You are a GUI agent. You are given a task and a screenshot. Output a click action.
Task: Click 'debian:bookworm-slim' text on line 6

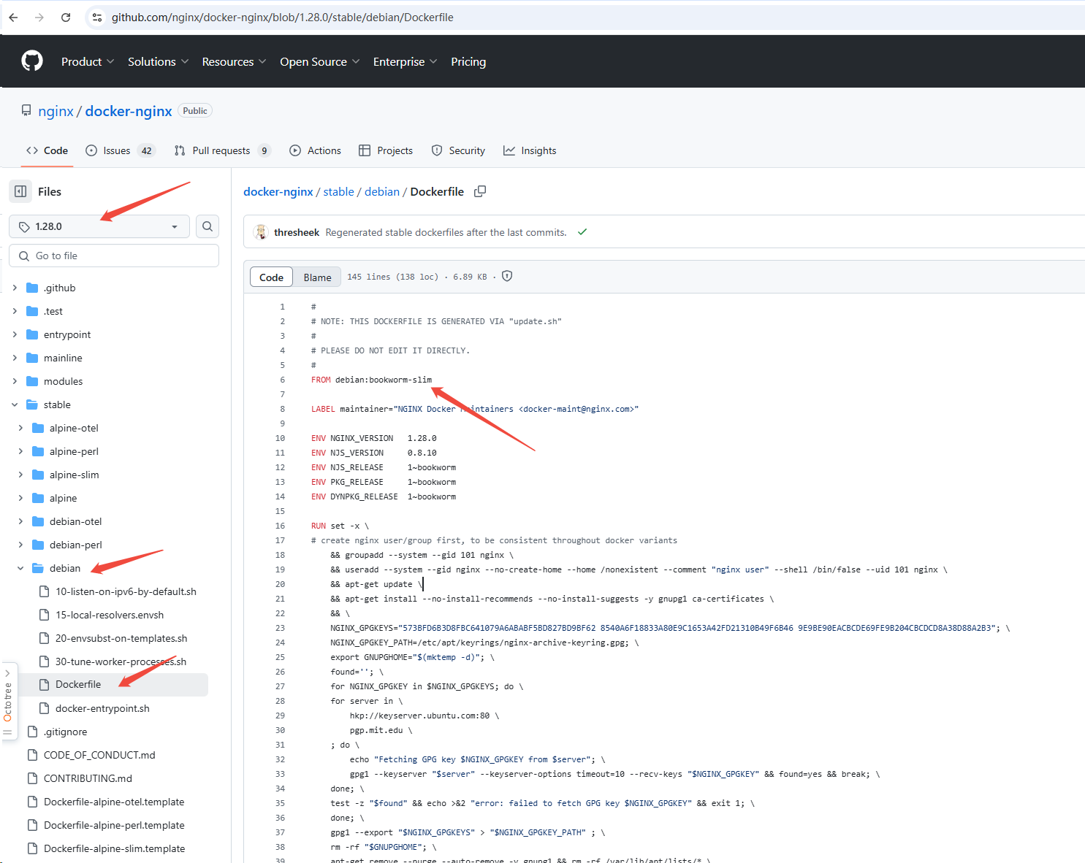point(384,380)
